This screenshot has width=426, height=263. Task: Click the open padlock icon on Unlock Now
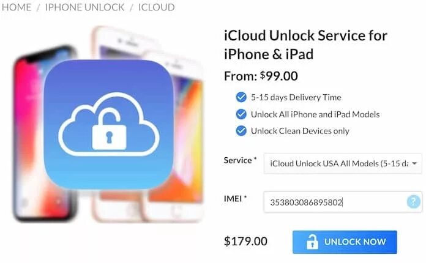pyautogui.click(x=312, y=242)
